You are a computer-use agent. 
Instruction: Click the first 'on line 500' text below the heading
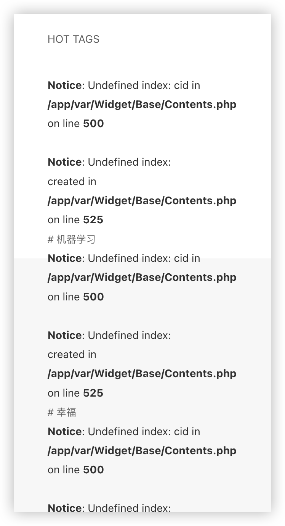(76, 124)
